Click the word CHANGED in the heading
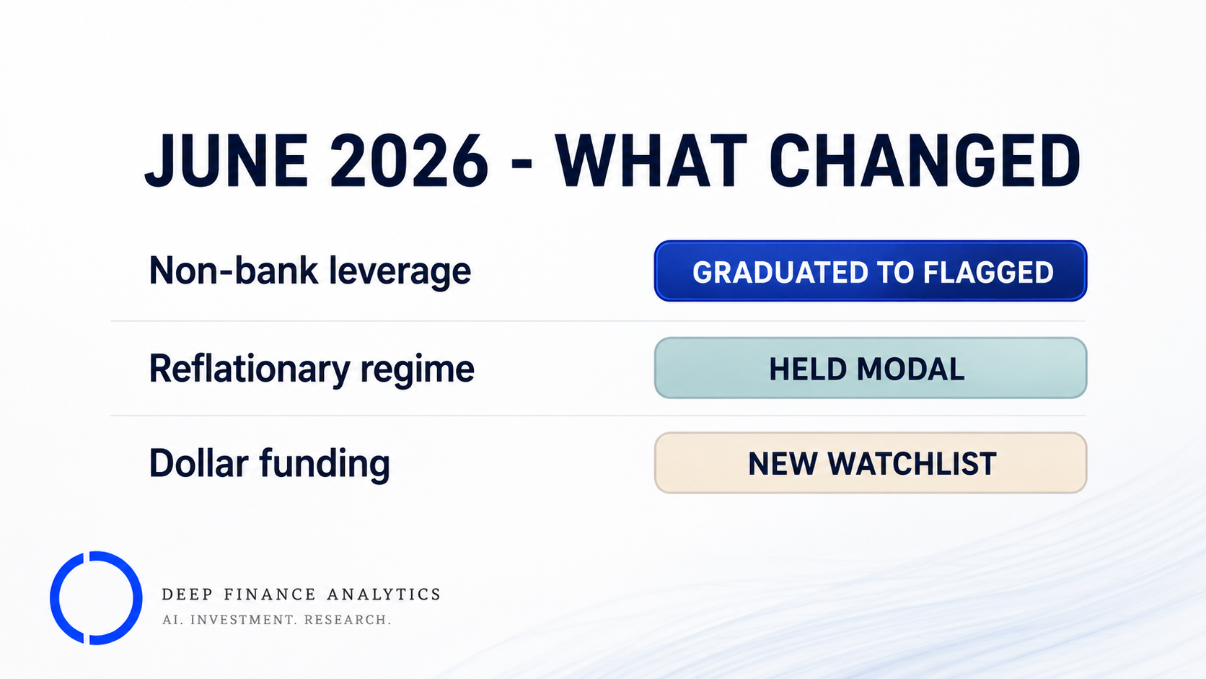Viewport: 1206px width, 679px height. 925,162
